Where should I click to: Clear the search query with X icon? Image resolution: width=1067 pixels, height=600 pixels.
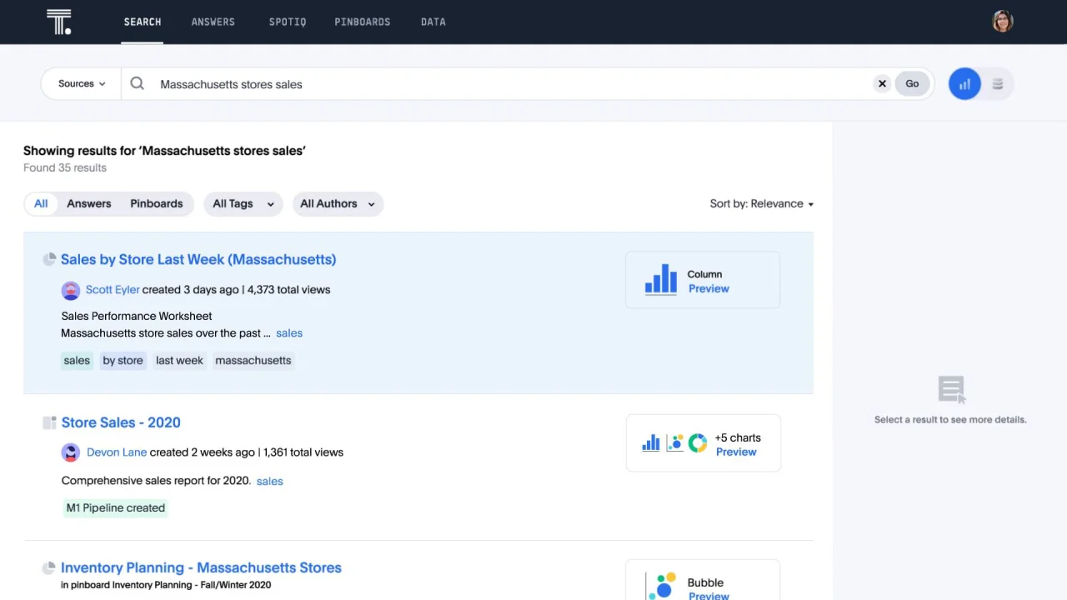[x=882, y=83]
